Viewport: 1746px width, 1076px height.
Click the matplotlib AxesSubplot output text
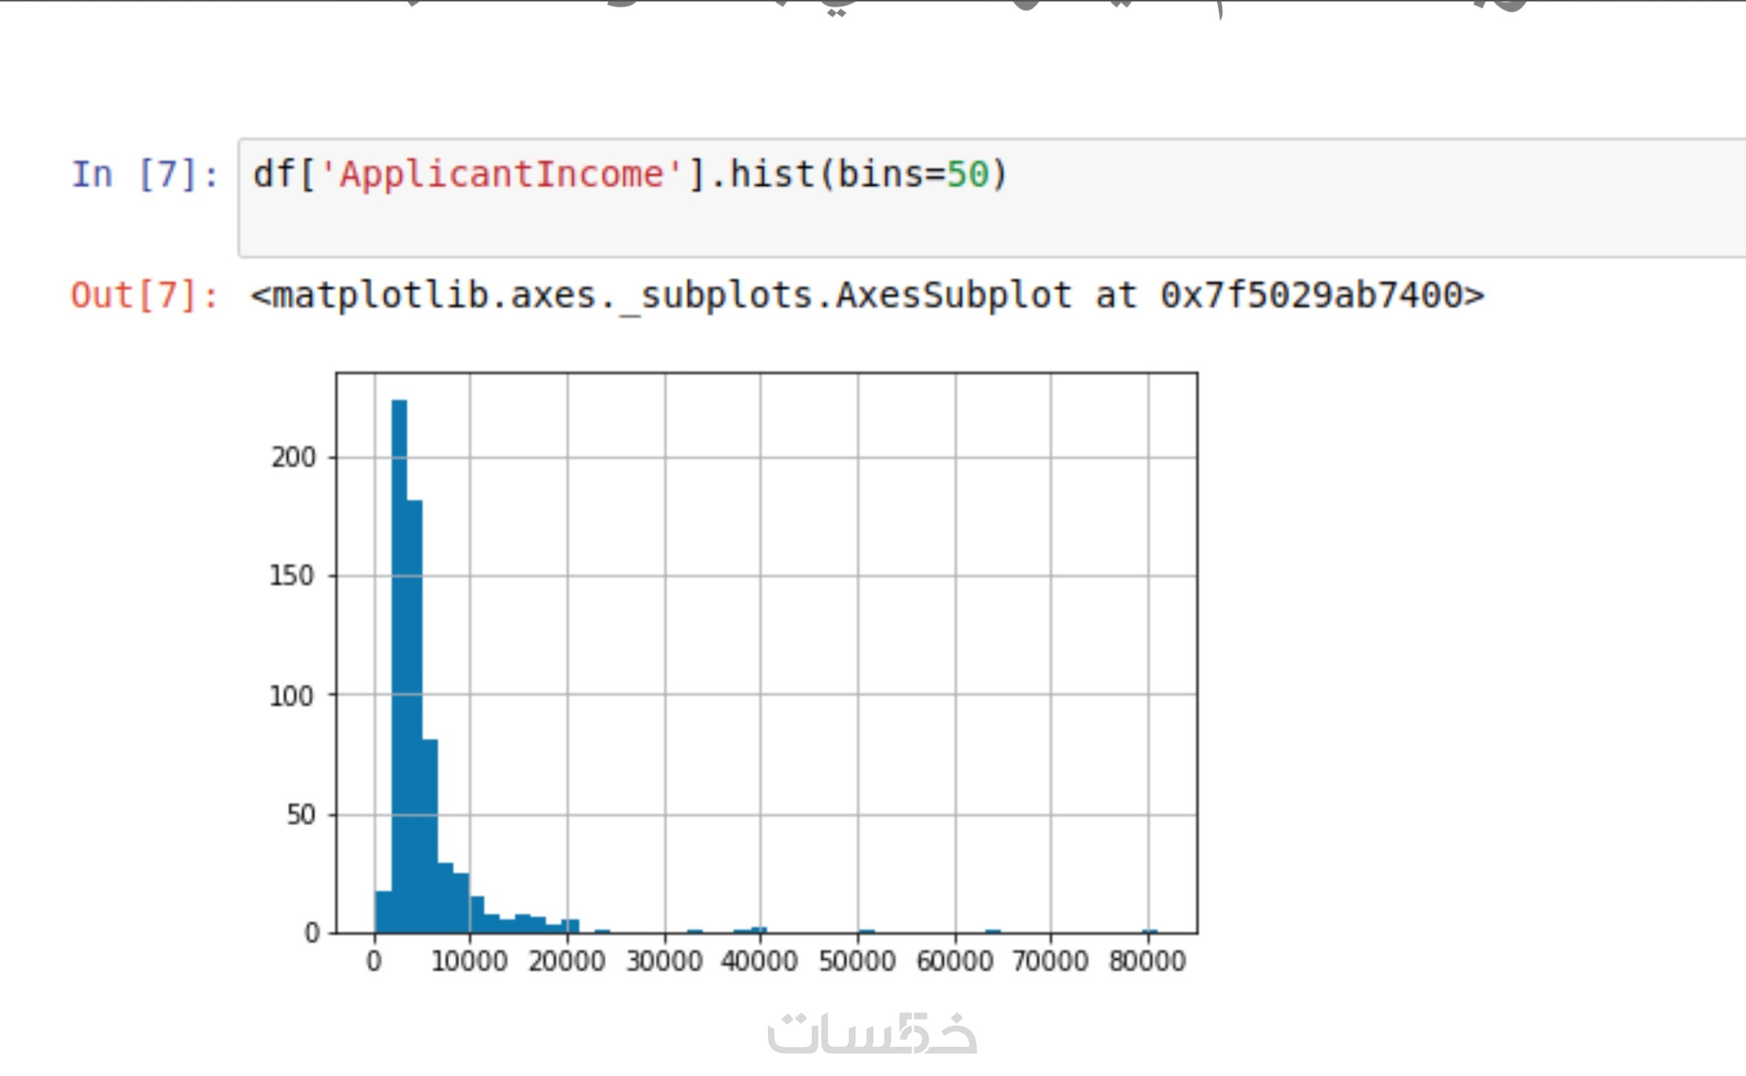866,295
